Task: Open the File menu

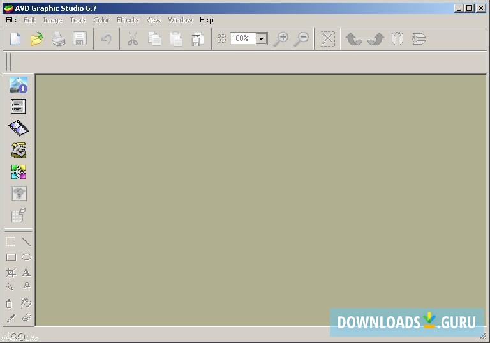Action: tap(11, 20)
